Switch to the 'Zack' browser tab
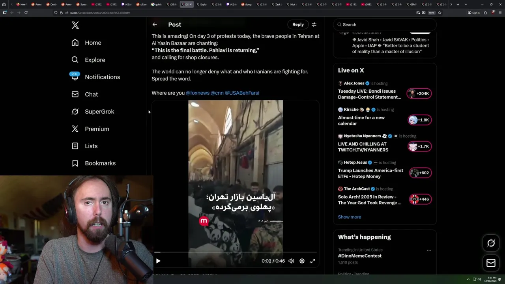This screenshot has height=284, width=505. [x=276, y=4]
